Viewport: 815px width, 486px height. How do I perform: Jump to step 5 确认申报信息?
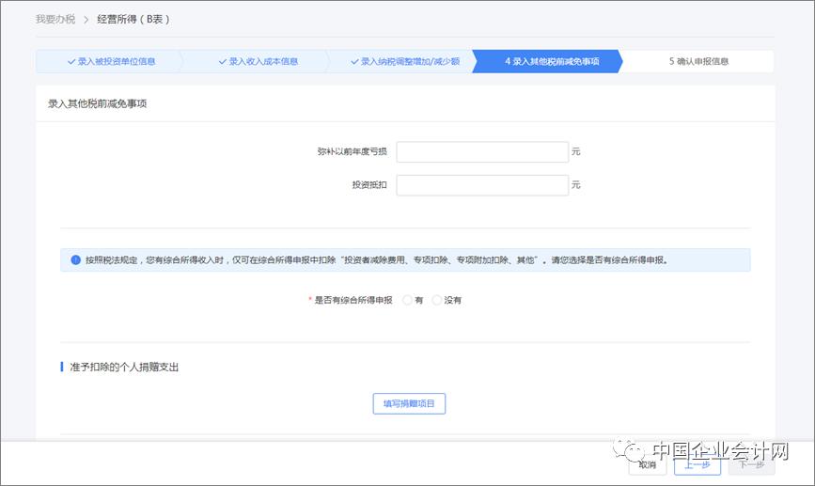coord(698,61)
